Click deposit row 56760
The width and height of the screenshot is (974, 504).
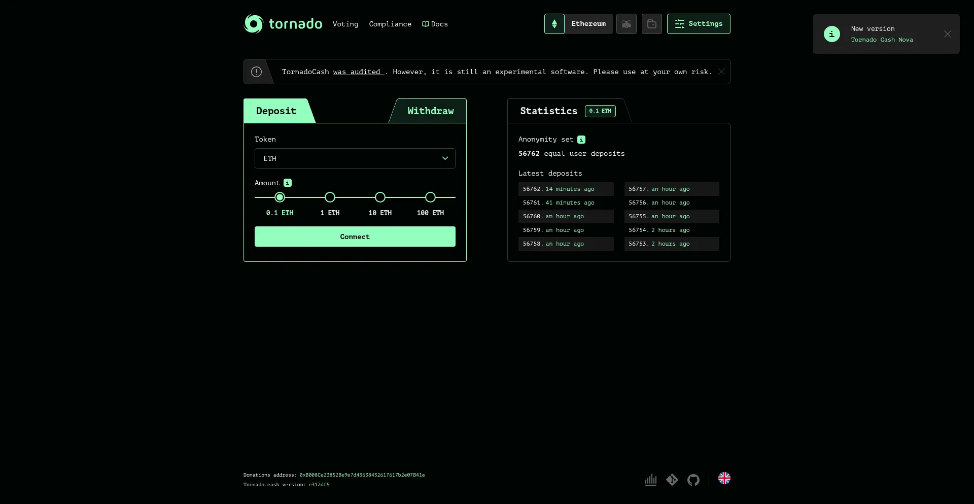pos(566,216)
